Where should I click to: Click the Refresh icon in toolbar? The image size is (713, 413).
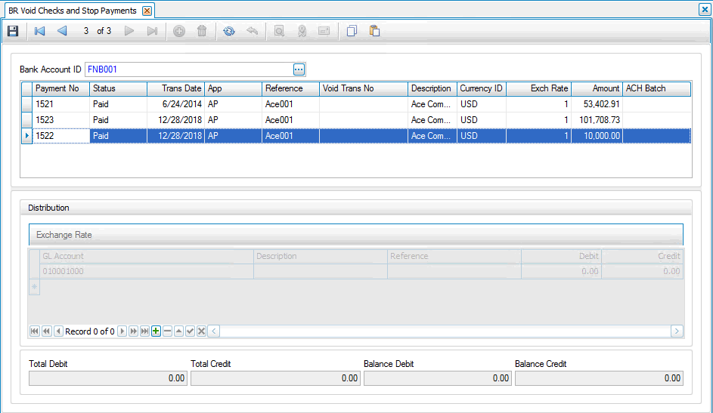coord(228,31)
